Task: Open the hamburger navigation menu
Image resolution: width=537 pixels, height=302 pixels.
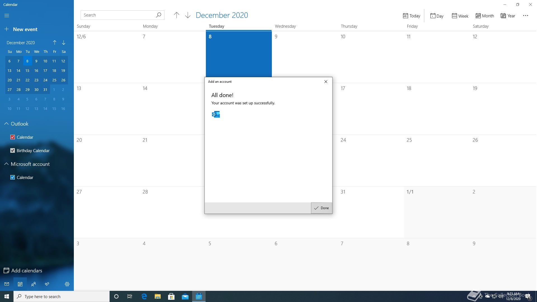Action: pos(7,16)
